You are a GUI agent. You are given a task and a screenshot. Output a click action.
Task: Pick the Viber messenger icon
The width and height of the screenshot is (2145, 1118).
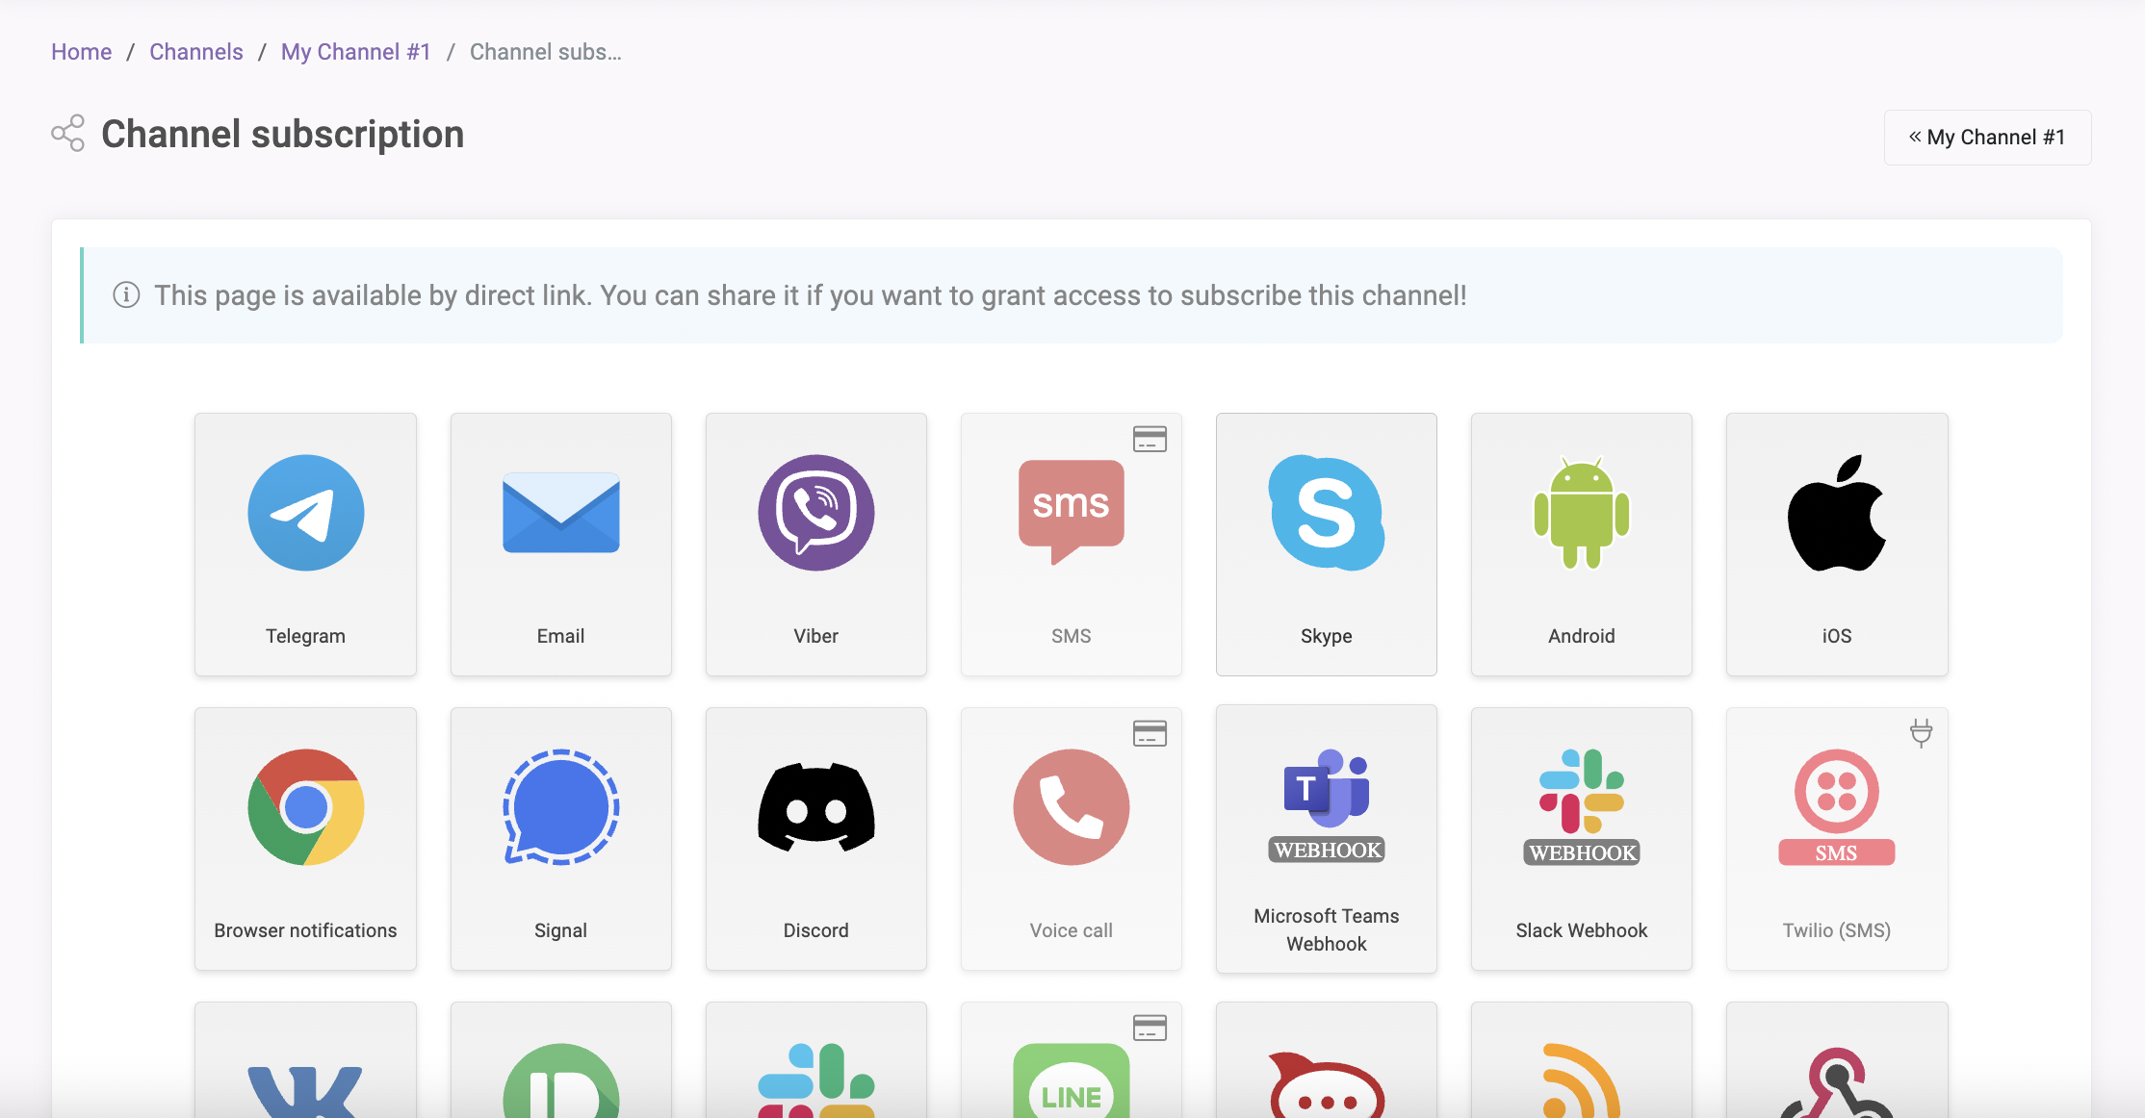coord(815,513)
